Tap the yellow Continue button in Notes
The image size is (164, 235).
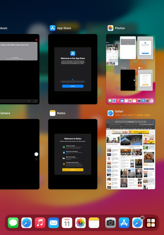tap(73, 170)
